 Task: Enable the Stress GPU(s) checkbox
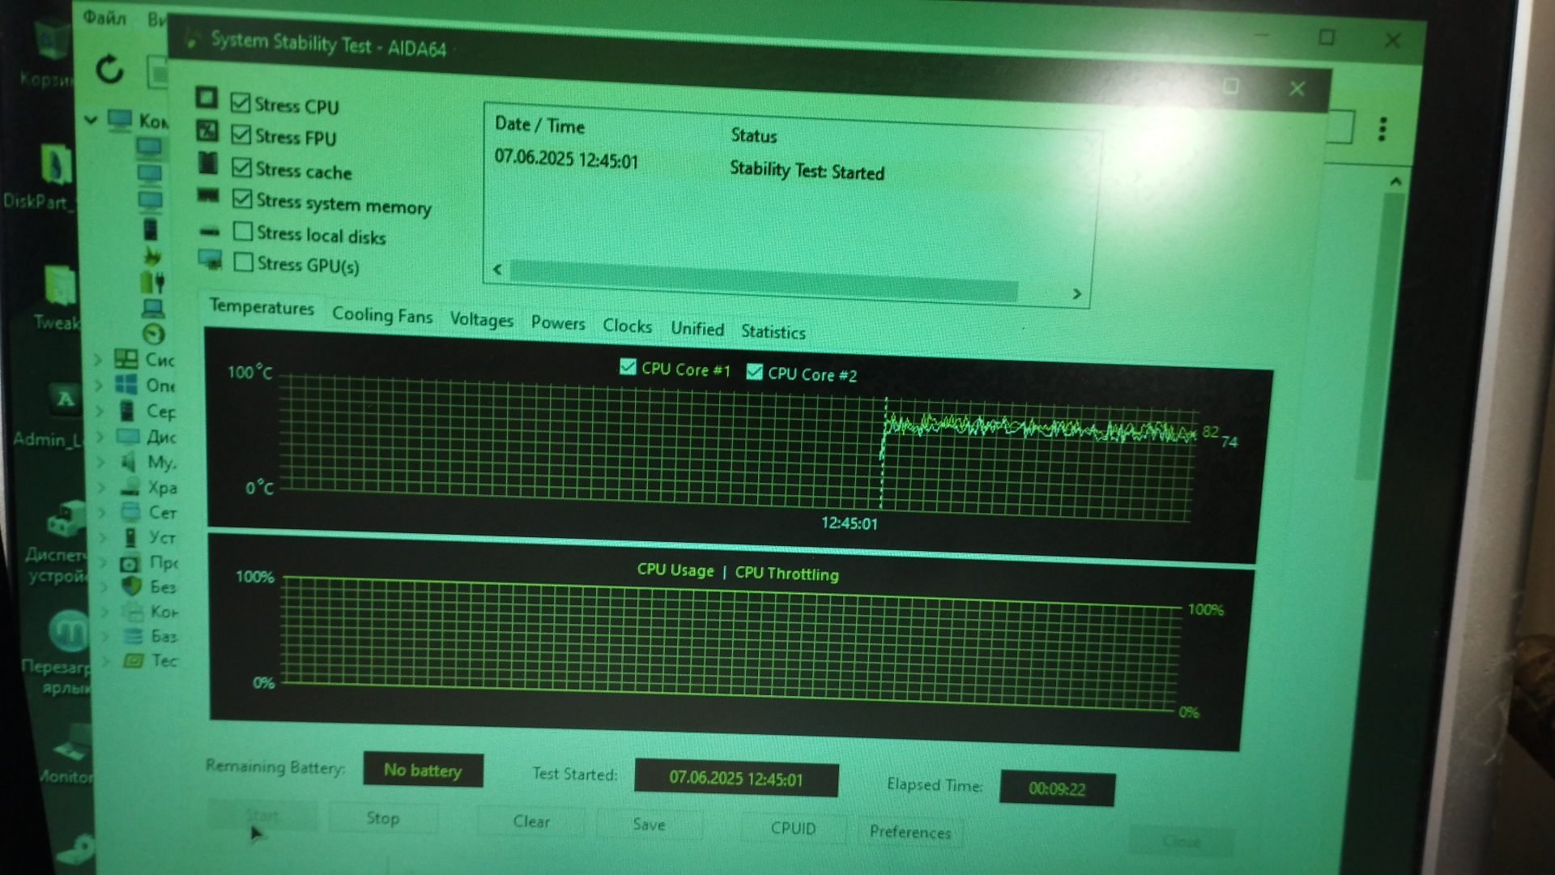pyautogui.click(x=243, y=262)
